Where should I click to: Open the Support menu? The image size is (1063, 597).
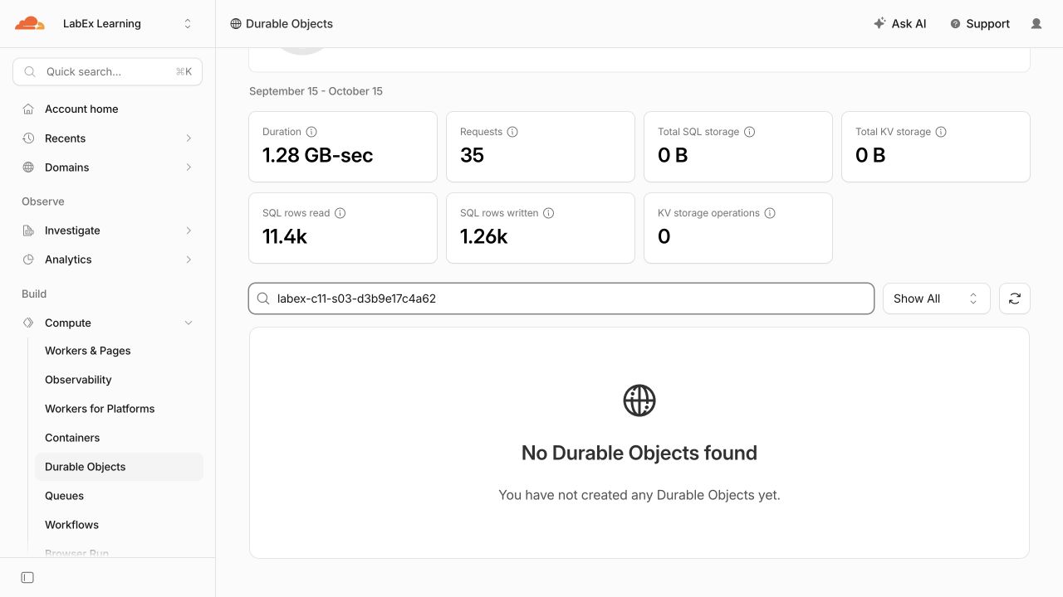coord(980,23)
